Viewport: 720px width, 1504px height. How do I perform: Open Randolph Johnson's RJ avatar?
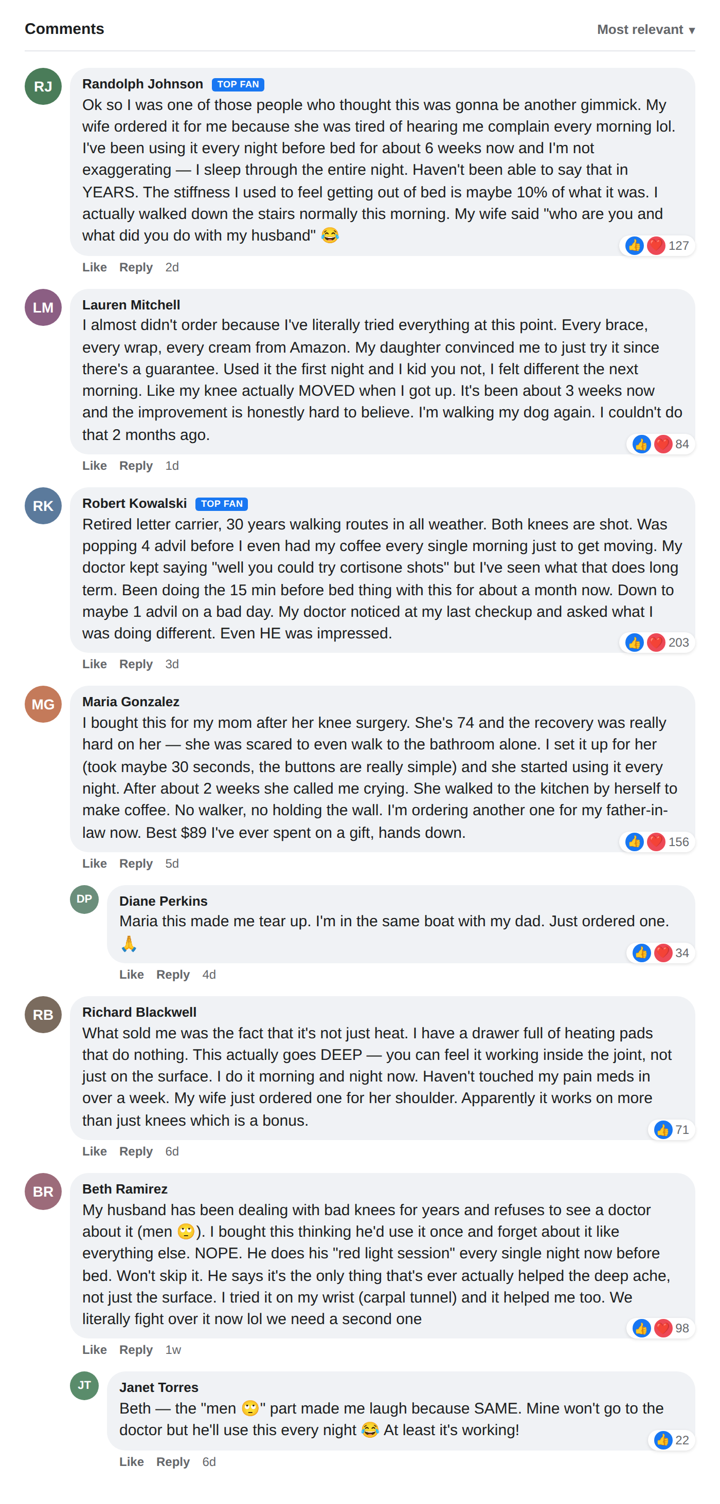(x=43, y=86)
